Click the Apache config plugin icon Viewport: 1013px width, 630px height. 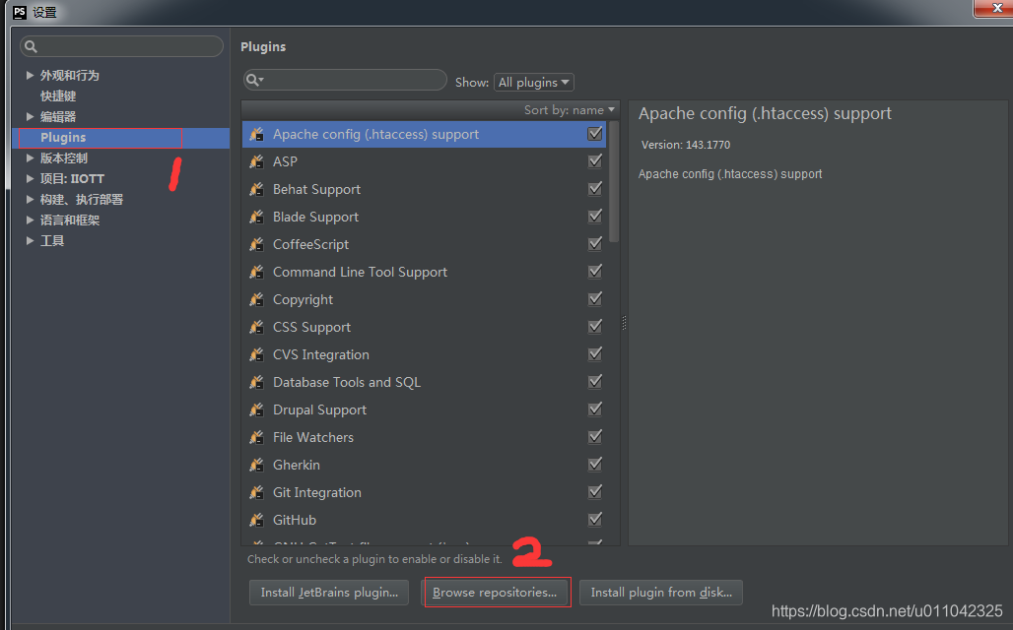click(x=258, y=134)
